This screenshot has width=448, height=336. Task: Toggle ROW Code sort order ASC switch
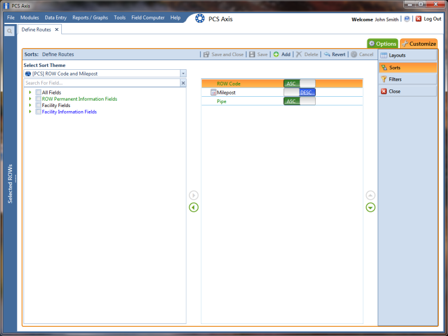coord(300,84)
